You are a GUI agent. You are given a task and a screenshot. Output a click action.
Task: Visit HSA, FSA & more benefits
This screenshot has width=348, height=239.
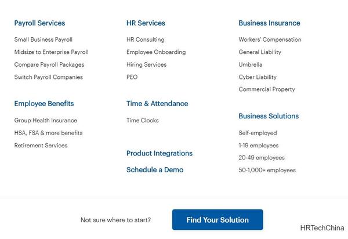coord(48,133)
